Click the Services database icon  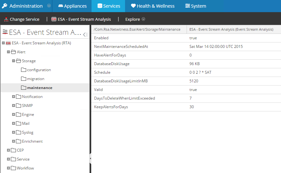[x=100, y=6]
